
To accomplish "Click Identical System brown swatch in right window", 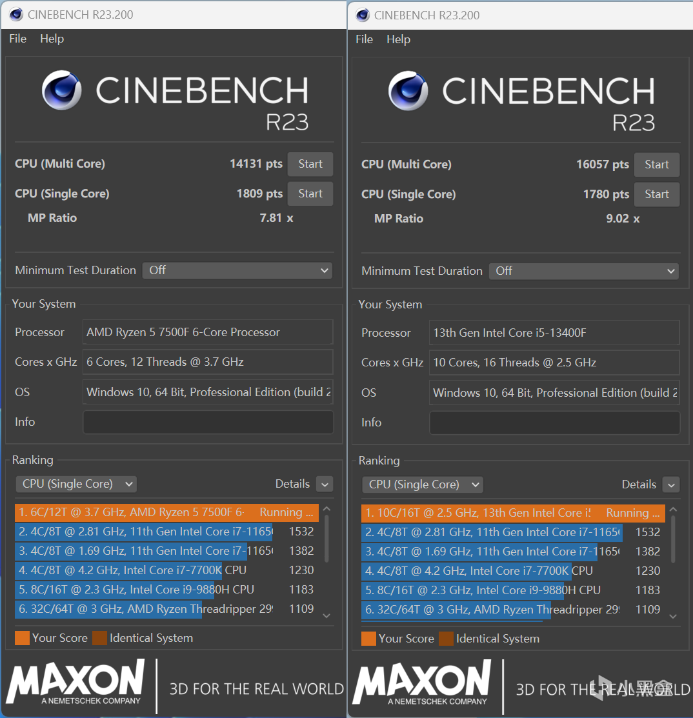I will click(x=446, y=638).
